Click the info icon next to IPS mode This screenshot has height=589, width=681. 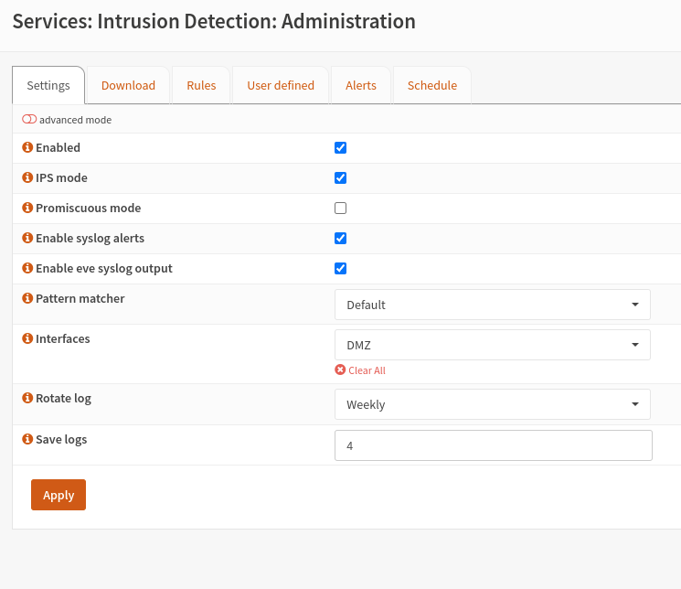tap(27, 177)
